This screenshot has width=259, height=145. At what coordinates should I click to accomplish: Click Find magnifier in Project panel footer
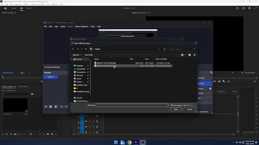pos(44,134)
